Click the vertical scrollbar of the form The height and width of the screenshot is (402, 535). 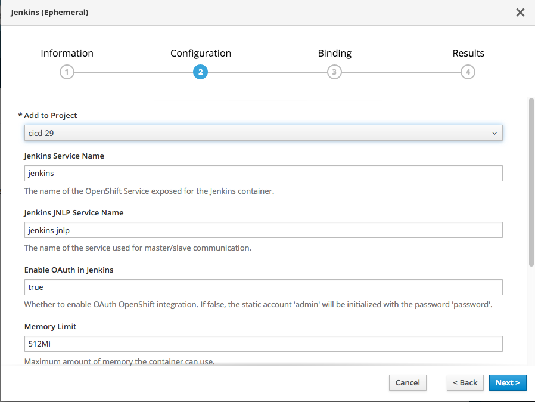point(531,182)
